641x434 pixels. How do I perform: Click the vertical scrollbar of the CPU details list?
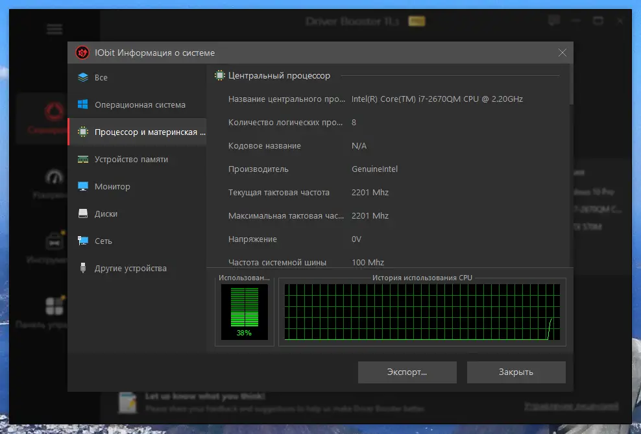point(571,84)
